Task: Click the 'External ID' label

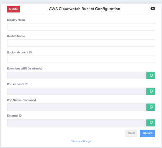Action: point(14,116)
